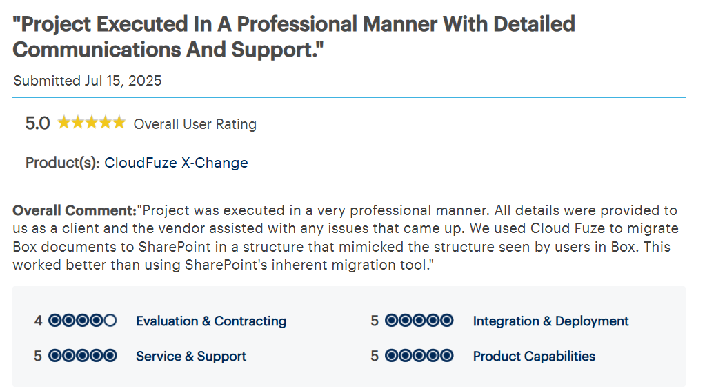Click the Submitted Jul 15, 2025 date
The image size is (705, 391).
pos(87,81)
